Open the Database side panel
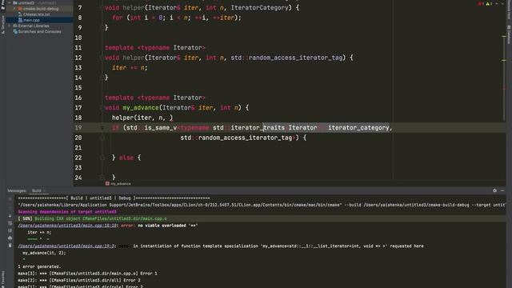512x288 pixels. click(509, 34)
